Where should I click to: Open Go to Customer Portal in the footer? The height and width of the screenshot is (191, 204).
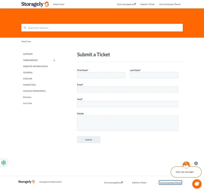pyautogui.click(x=170, y=183)
